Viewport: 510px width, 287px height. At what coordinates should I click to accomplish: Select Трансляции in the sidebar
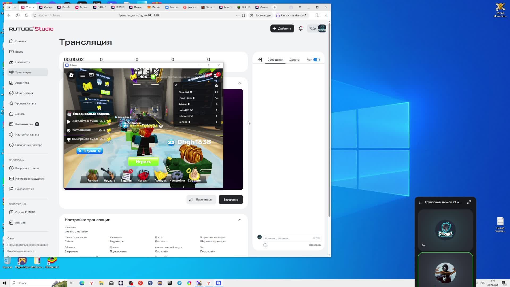click(x=28, y=72)
